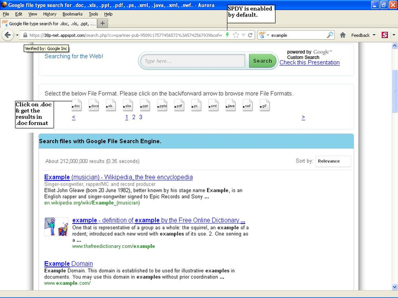
Task: Select the .ppt file format icon
Action: tap(144, 105)
